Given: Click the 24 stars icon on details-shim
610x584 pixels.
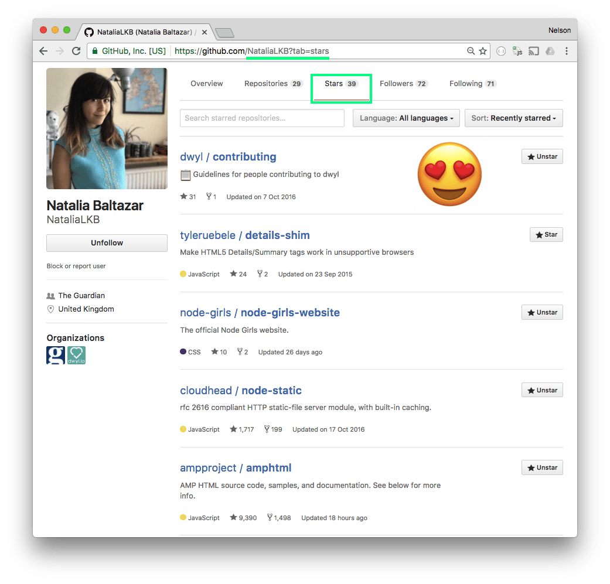Looking at the screenshot, I should coord(233,274).
